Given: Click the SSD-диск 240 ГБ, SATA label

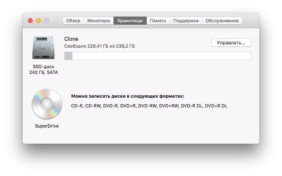Looking at the screenshot, I should 44,69.
